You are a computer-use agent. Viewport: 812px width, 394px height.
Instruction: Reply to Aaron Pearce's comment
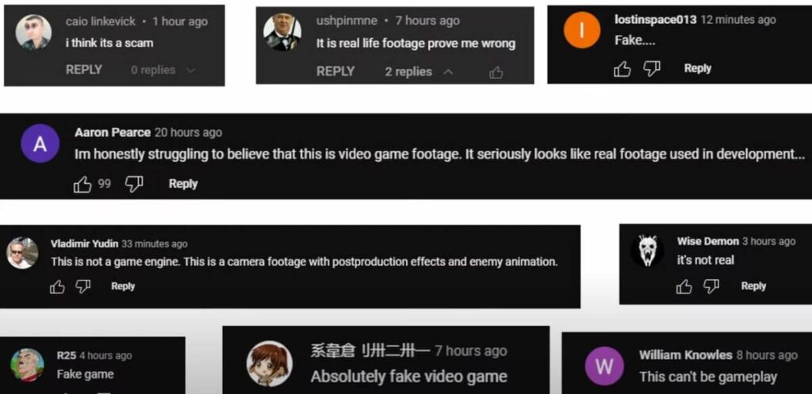point(183,184)
